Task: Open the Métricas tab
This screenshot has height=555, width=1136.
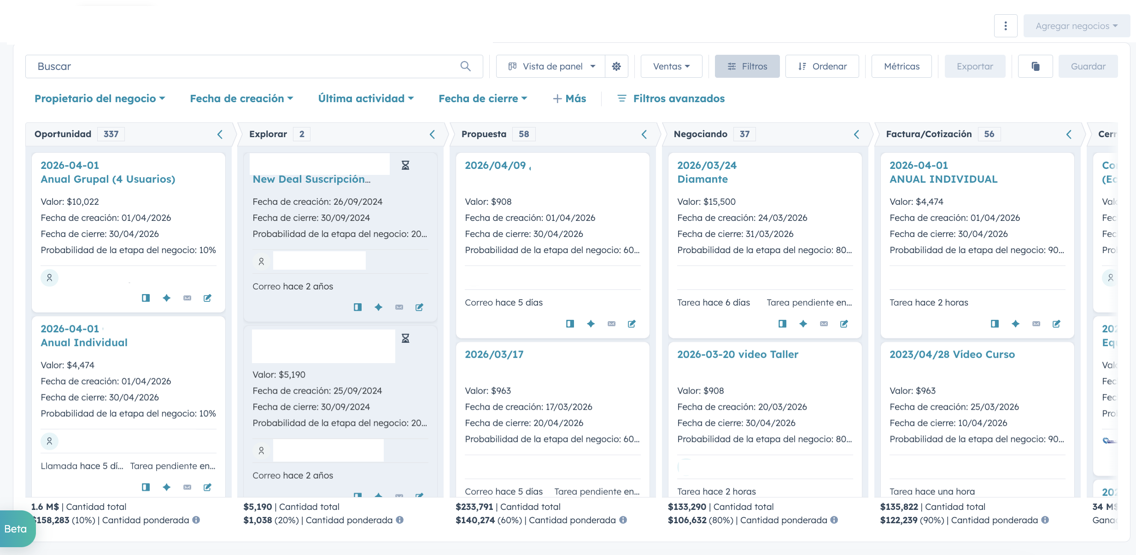Action: 901,66
